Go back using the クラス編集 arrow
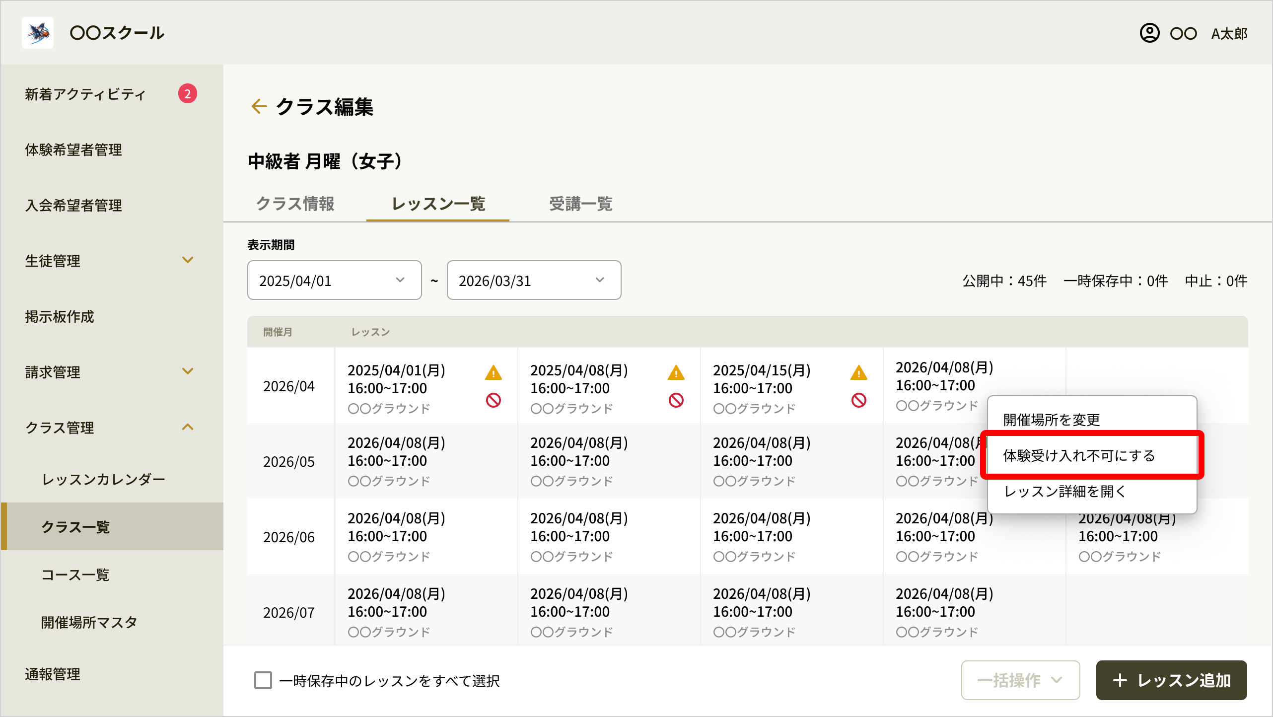 pyautogui.click(x=259, y=106)
